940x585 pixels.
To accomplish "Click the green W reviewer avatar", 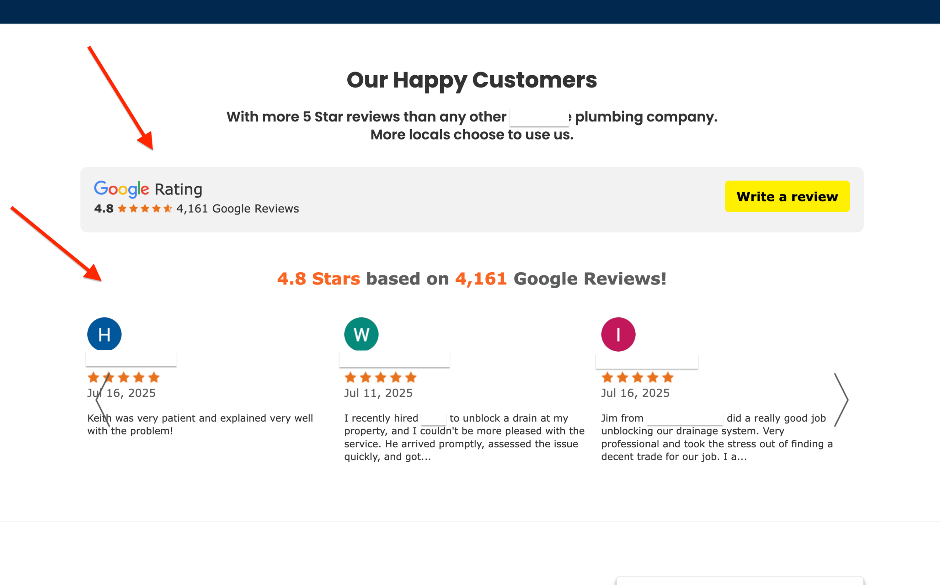I will coord(361,334).
